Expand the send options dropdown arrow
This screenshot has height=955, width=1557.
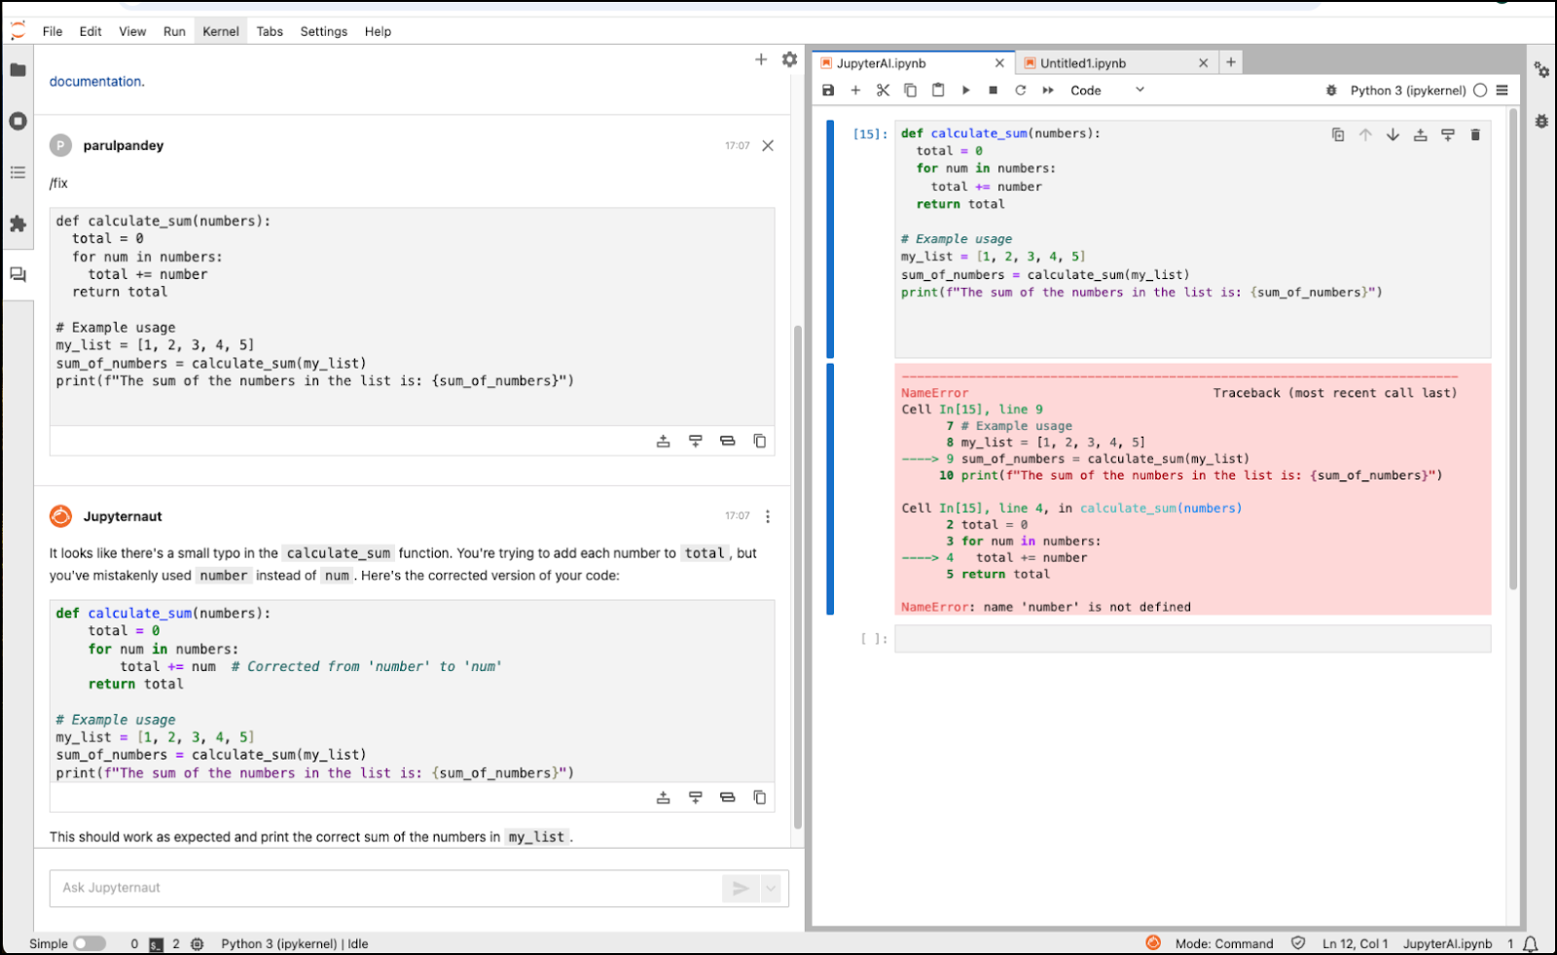(x=771, y=888)
